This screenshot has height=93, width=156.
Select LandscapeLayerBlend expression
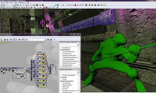[x=68, y=59]
